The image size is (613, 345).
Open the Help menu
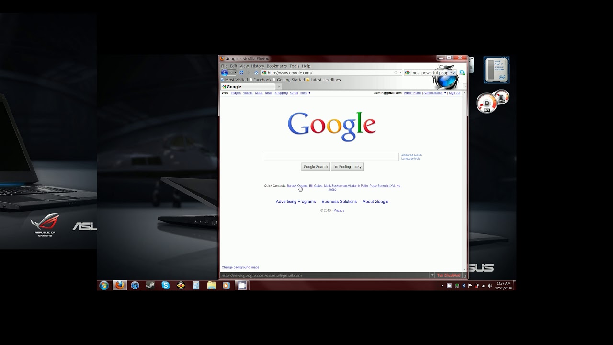pyautogui.click(x=306, y=66)
